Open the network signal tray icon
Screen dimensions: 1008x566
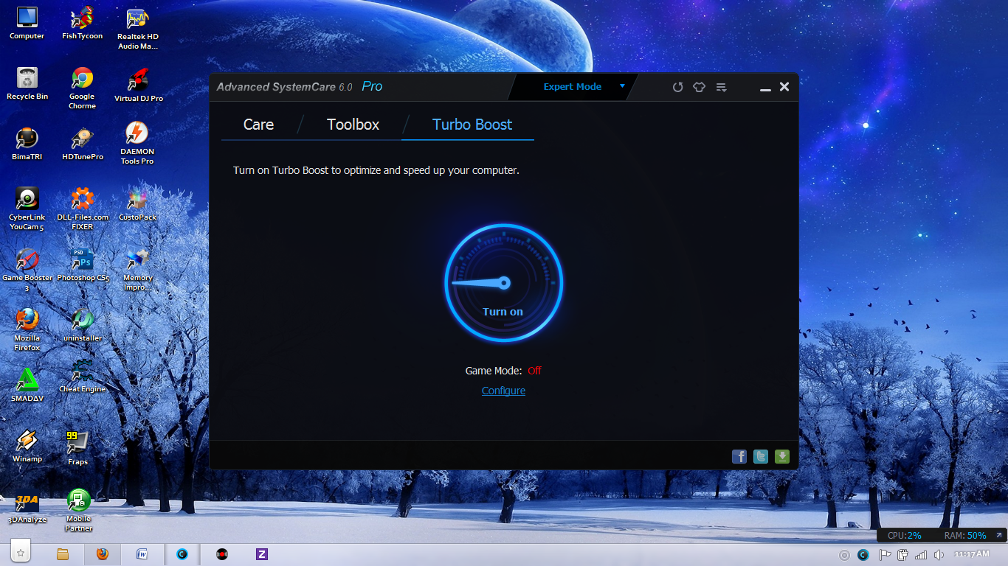click(921, 555)
